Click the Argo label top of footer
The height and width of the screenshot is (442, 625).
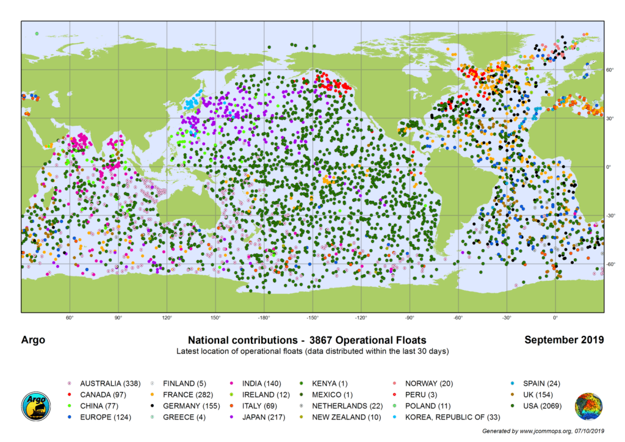tap(34, 340)
